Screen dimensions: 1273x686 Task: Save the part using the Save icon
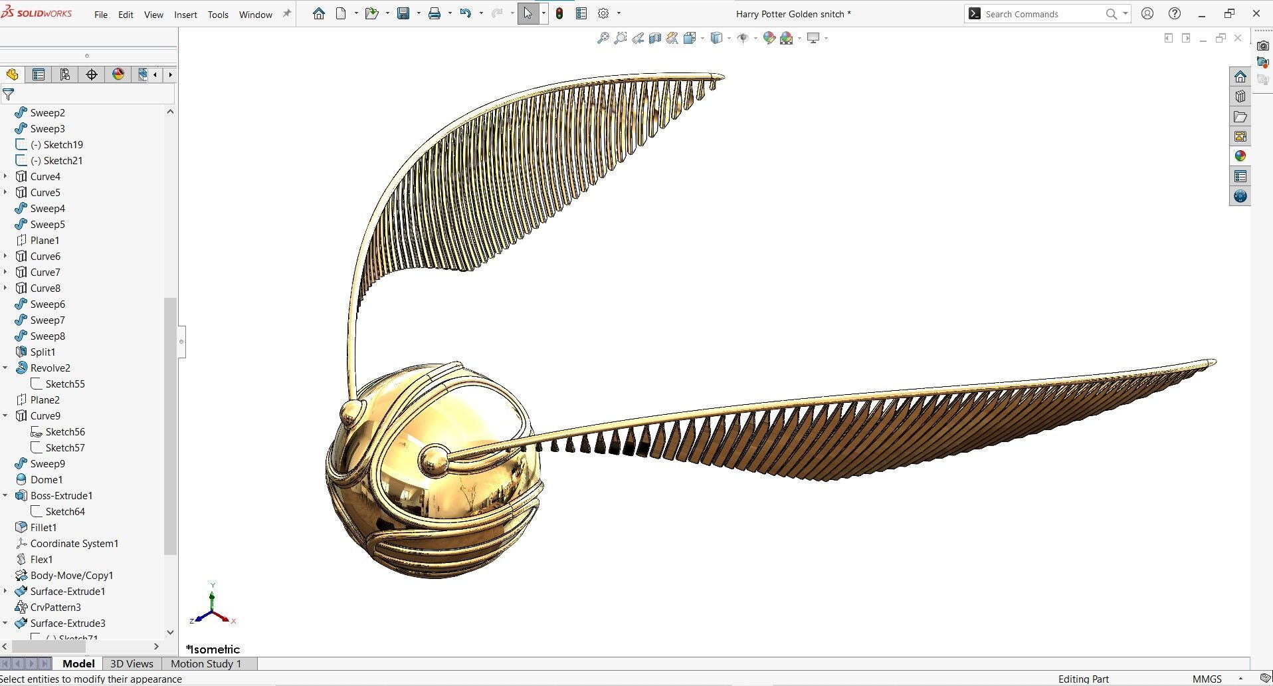tap(403, 13)
